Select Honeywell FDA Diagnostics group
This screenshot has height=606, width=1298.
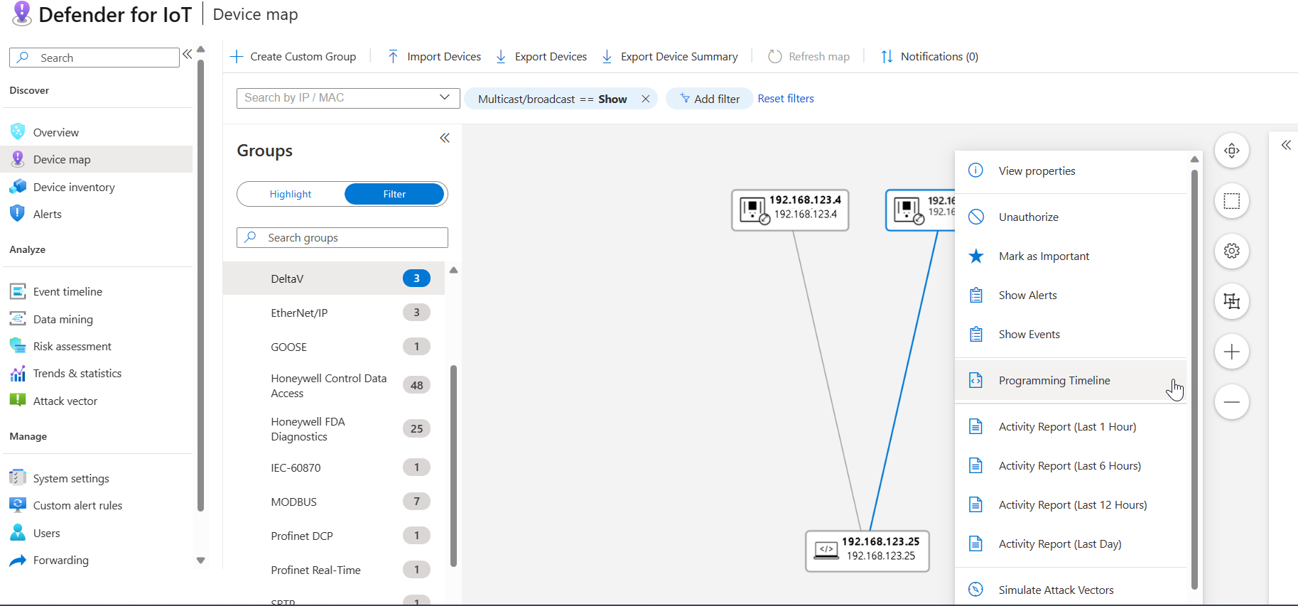coord(334,429)
